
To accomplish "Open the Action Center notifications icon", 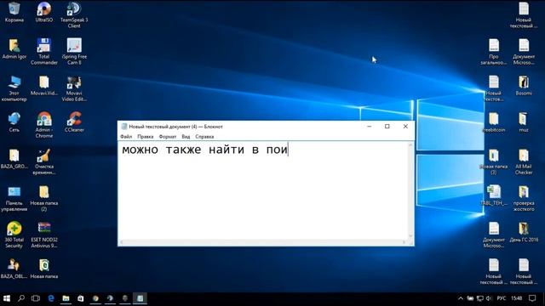I will tap(532, 298).
